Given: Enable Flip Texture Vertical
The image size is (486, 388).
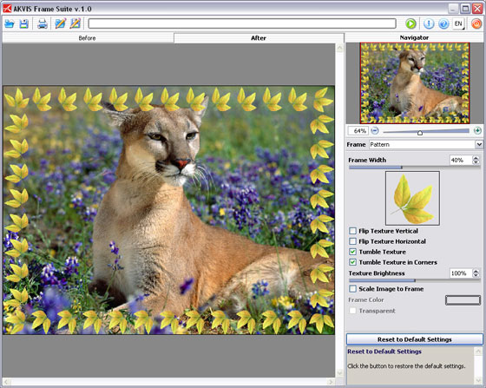Looking at the screenshot, I should [x=352, y=231].
